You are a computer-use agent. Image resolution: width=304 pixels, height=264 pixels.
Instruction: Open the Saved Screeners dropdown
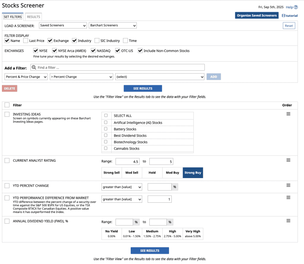63,25
